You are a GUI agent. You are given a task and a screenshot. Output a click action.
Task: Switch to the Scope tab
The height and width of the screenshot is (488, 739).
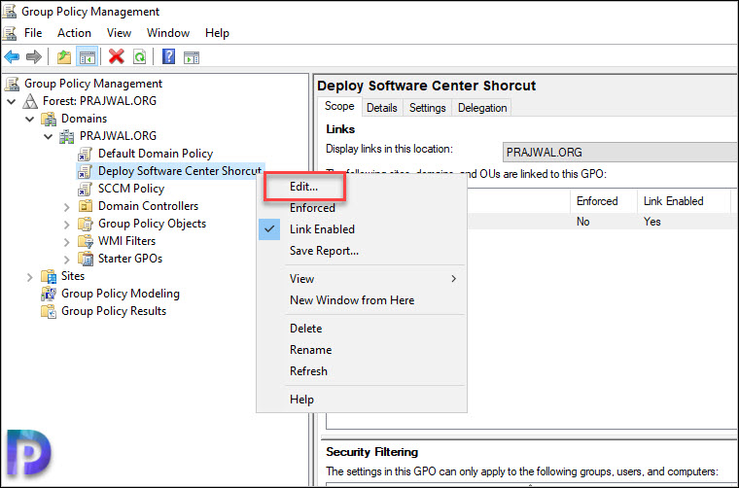point(339,107)
